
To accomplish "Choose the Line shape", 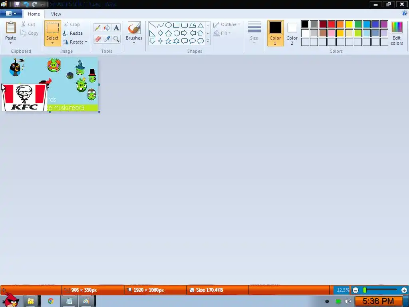I will 152,25.
